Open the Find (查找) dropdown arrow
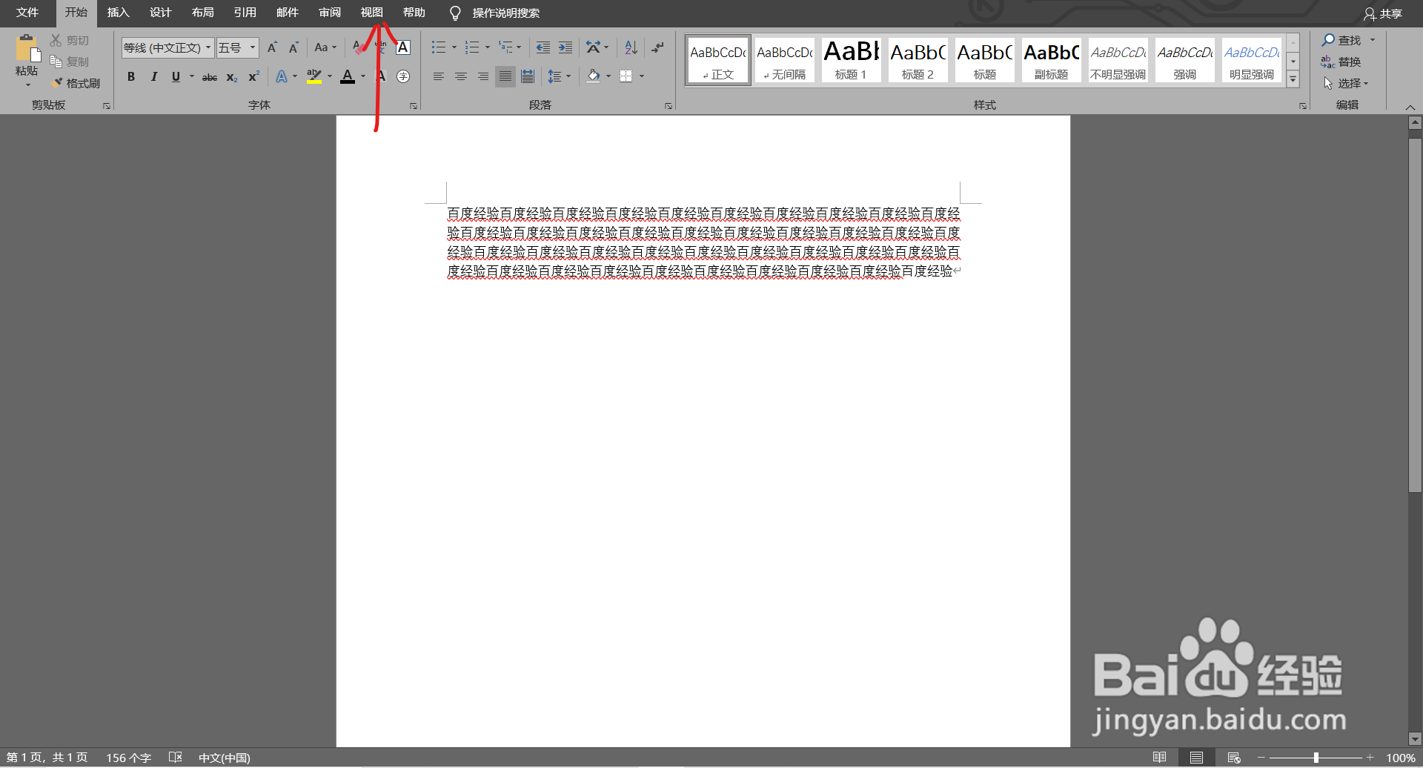1423x768 pixels. (x=1373, y=40)
